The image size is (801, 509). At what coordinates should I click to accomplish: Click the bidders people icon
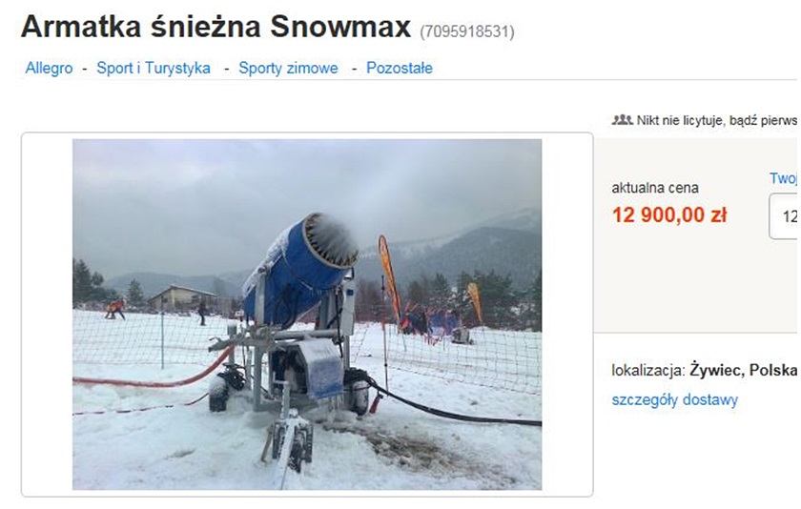point(622,120)
